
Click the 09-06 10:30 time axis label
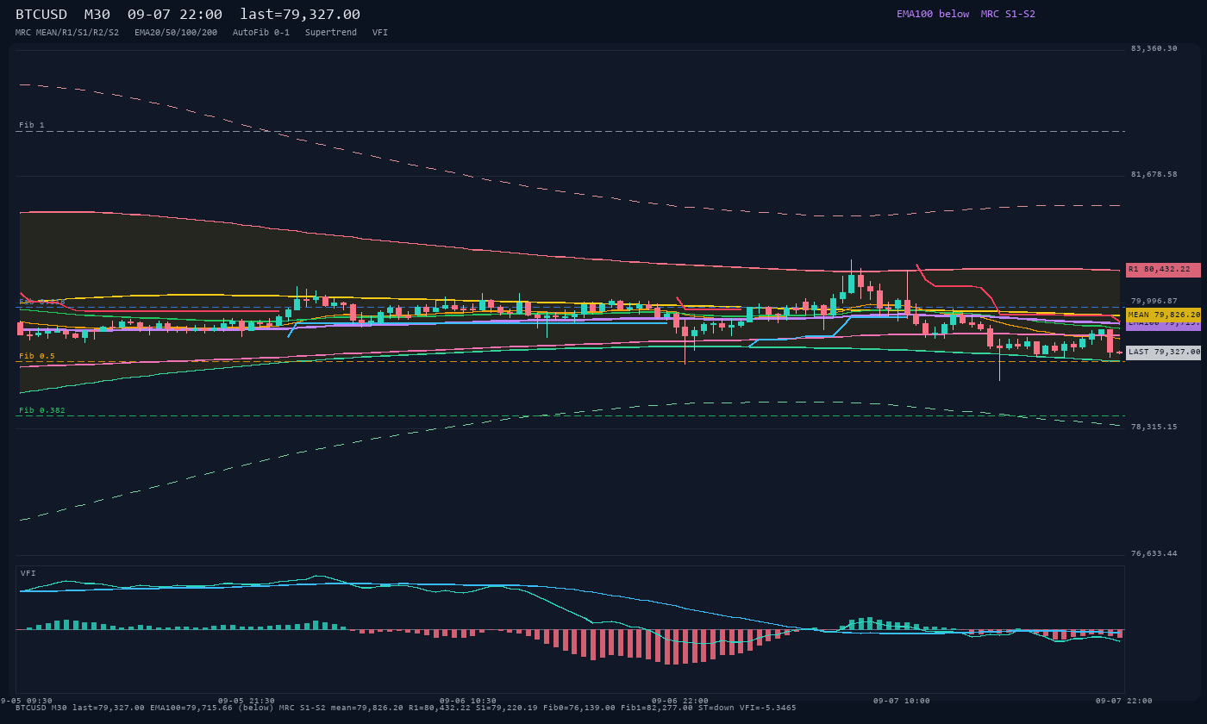pyautogui.click(x=468, y=701)
